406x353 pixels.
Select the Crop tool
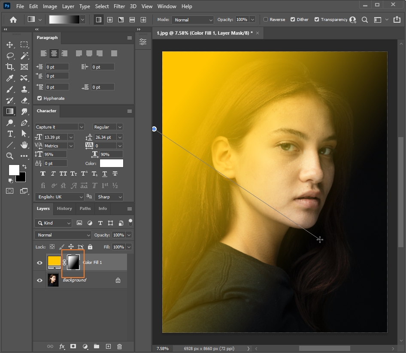pyautogui.click(x=10, y=67)
